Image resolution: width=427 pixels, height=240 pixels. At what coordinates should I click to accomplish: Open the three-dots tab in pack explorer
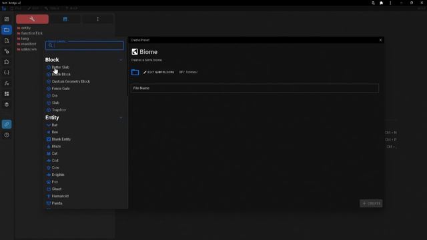98,19
